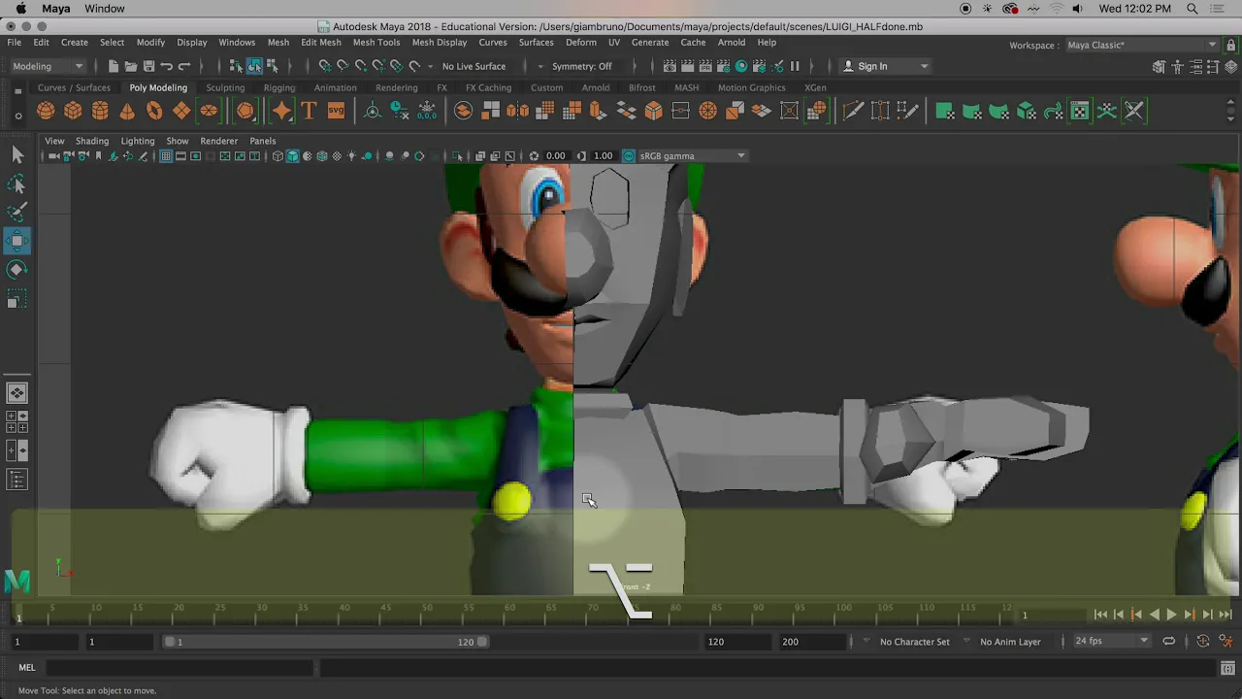
Task: Toggle select by hierarchy mode
Action: [236, 66]
